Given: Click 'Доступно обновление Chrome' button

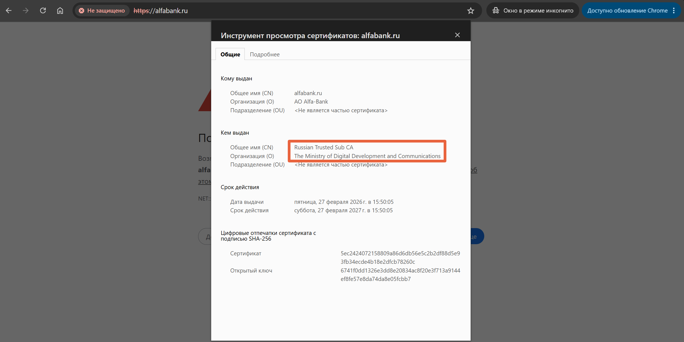Looking at the screenshot, I should (x=627, y=11).
